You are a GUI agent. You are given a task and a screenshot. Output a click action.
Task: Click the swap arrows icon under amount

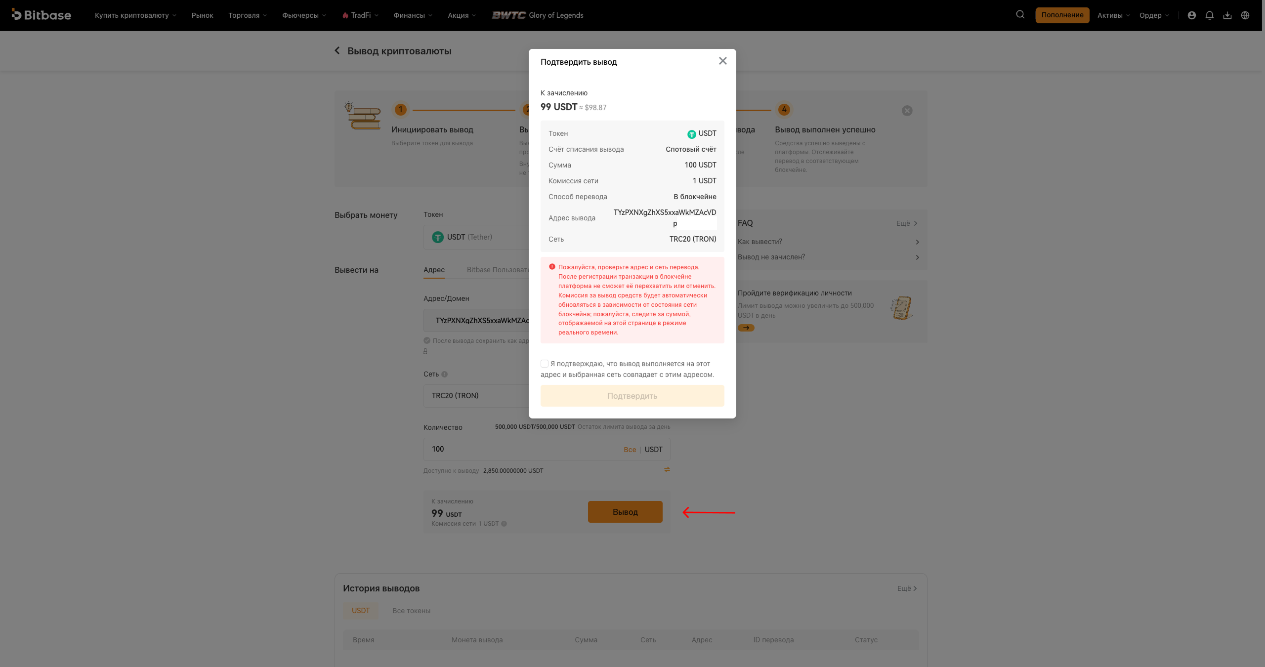[667, 469]
